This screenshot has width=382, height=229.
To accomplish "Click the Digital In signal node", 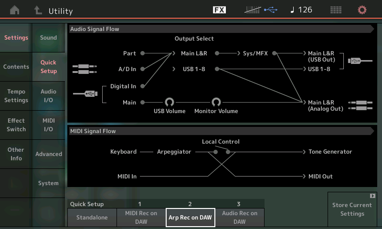I will click(142, 86).
